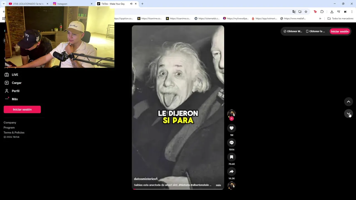Bookmark the video showing 70.6K saves
The width and height of the screenshot is (356, 200).
(231, 157)
